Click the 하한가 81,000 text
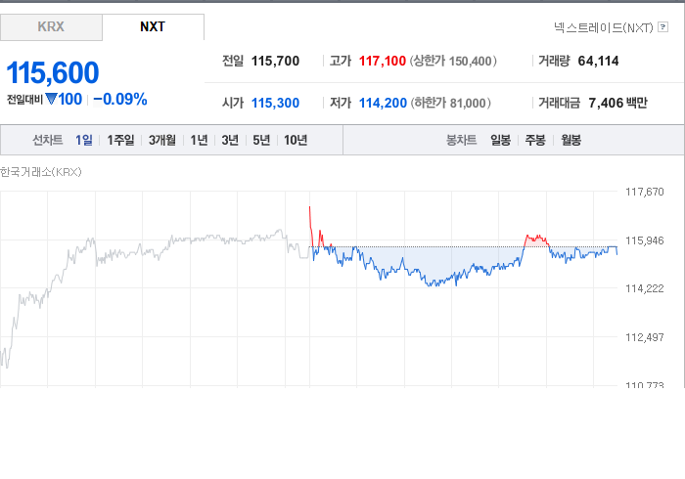This screenshot has width=685, height=479. (x=450, y=103)
